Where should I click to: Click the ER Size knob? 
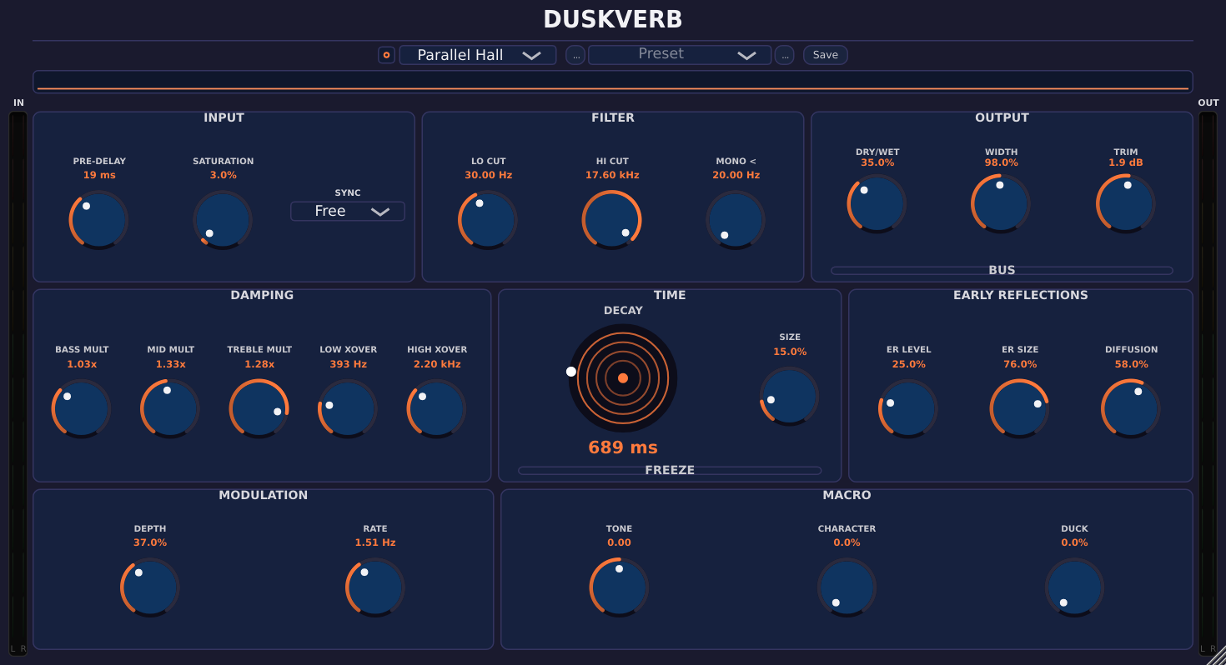click(x=1020, y=408)
